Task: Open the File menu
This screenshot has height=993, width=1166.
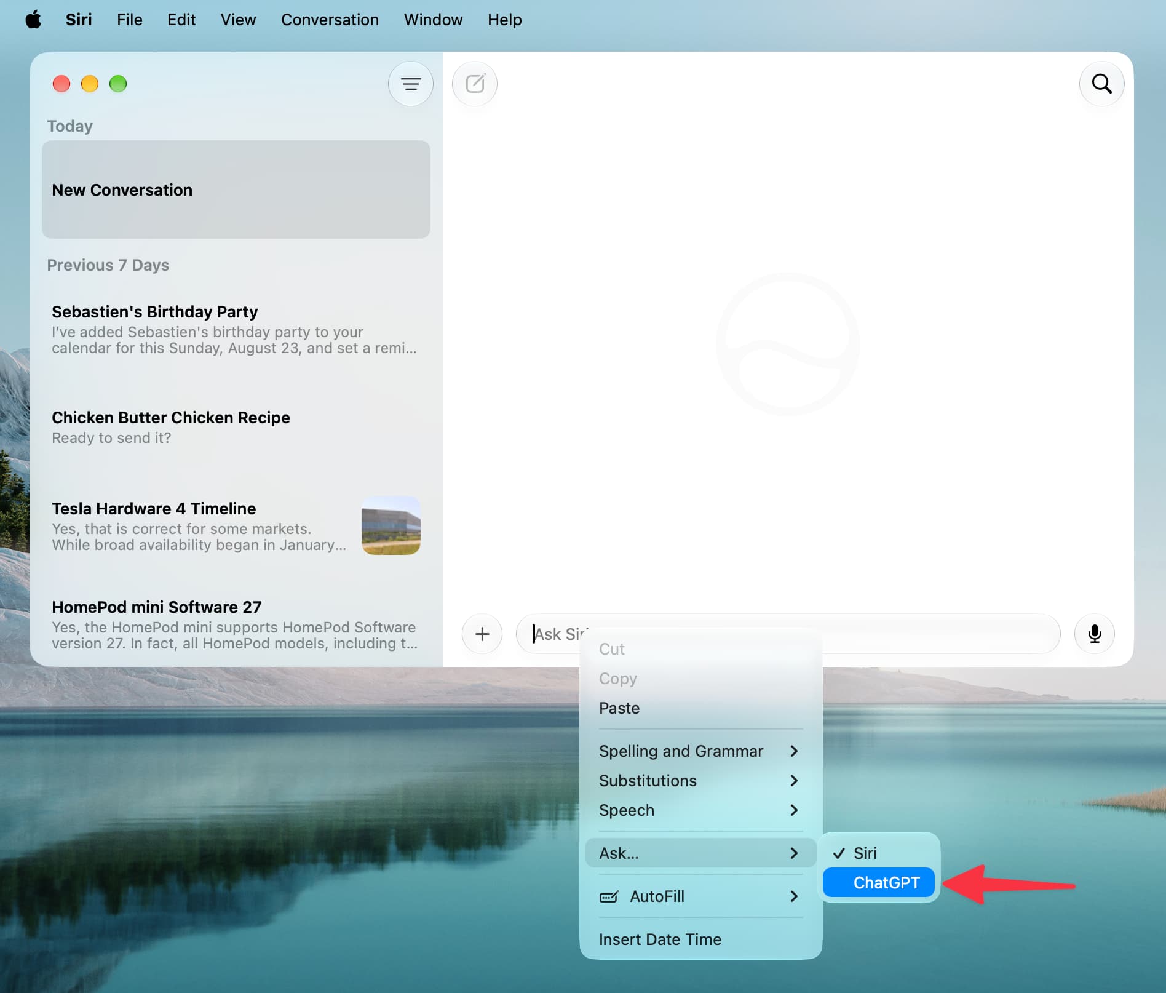Action: 130,20
